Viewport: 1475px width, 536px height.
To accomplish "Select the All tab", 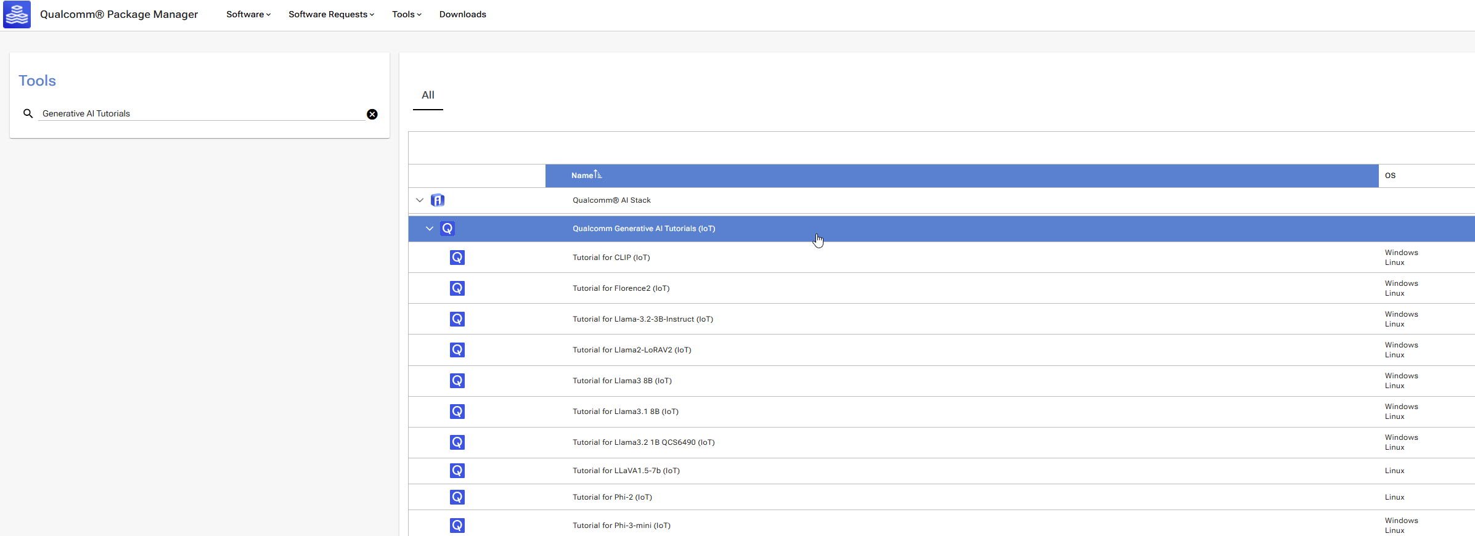I will [428, 95].
